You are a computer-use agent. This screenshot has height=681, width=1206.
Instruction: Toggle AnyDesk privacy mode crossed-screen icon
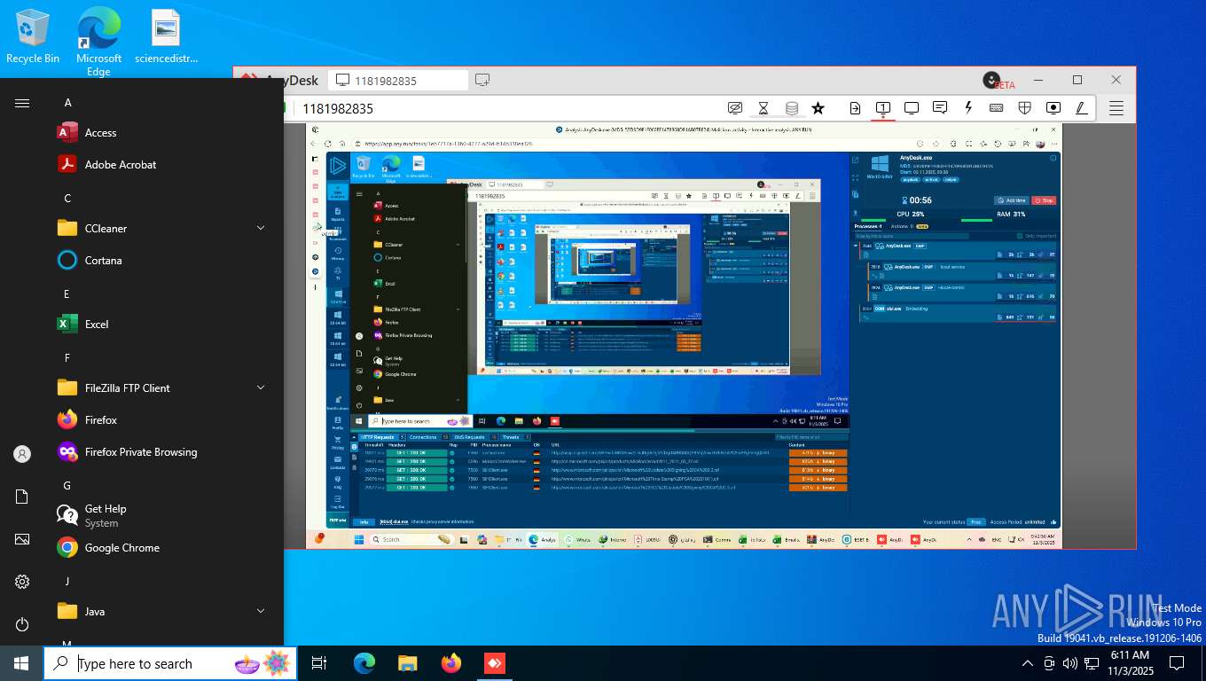coord(734,108)
